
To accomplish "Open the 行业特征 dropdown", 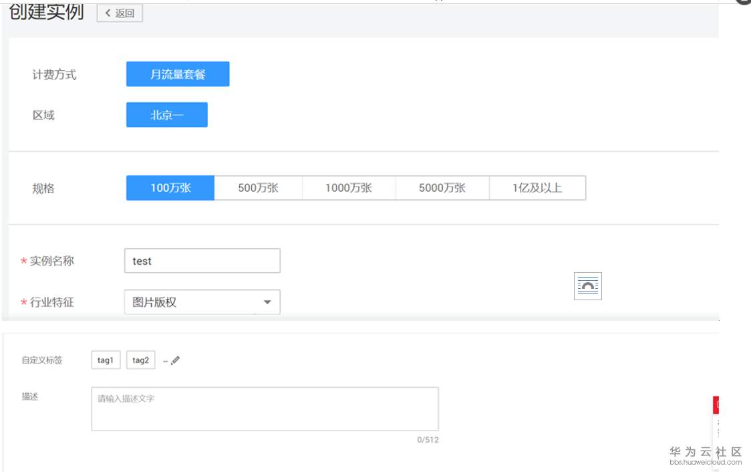I will coord(202,302).
